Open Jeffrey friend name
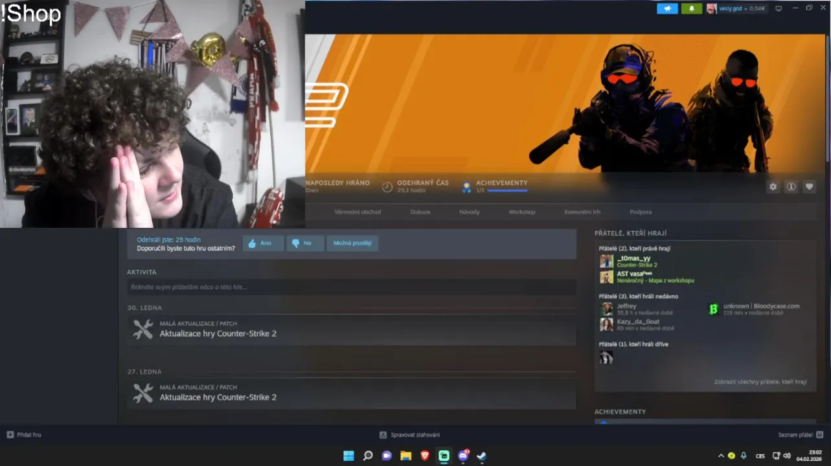Screen dimensions: 831x466 (626, 306)
